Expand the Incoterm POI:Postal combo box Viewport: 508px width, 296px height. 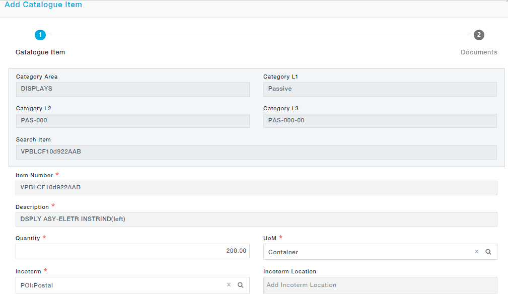coord(121,285)
